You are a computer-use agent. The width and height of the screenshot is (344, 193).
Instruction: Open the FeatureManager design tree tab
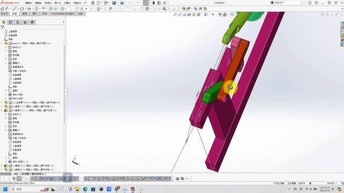pyautogui.click(x=4, y=23)
